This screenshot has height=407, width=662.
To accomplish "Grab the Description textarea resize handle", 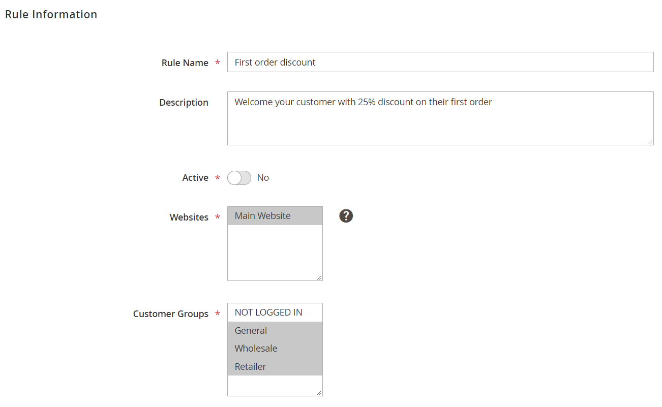I will coord(650,142).
